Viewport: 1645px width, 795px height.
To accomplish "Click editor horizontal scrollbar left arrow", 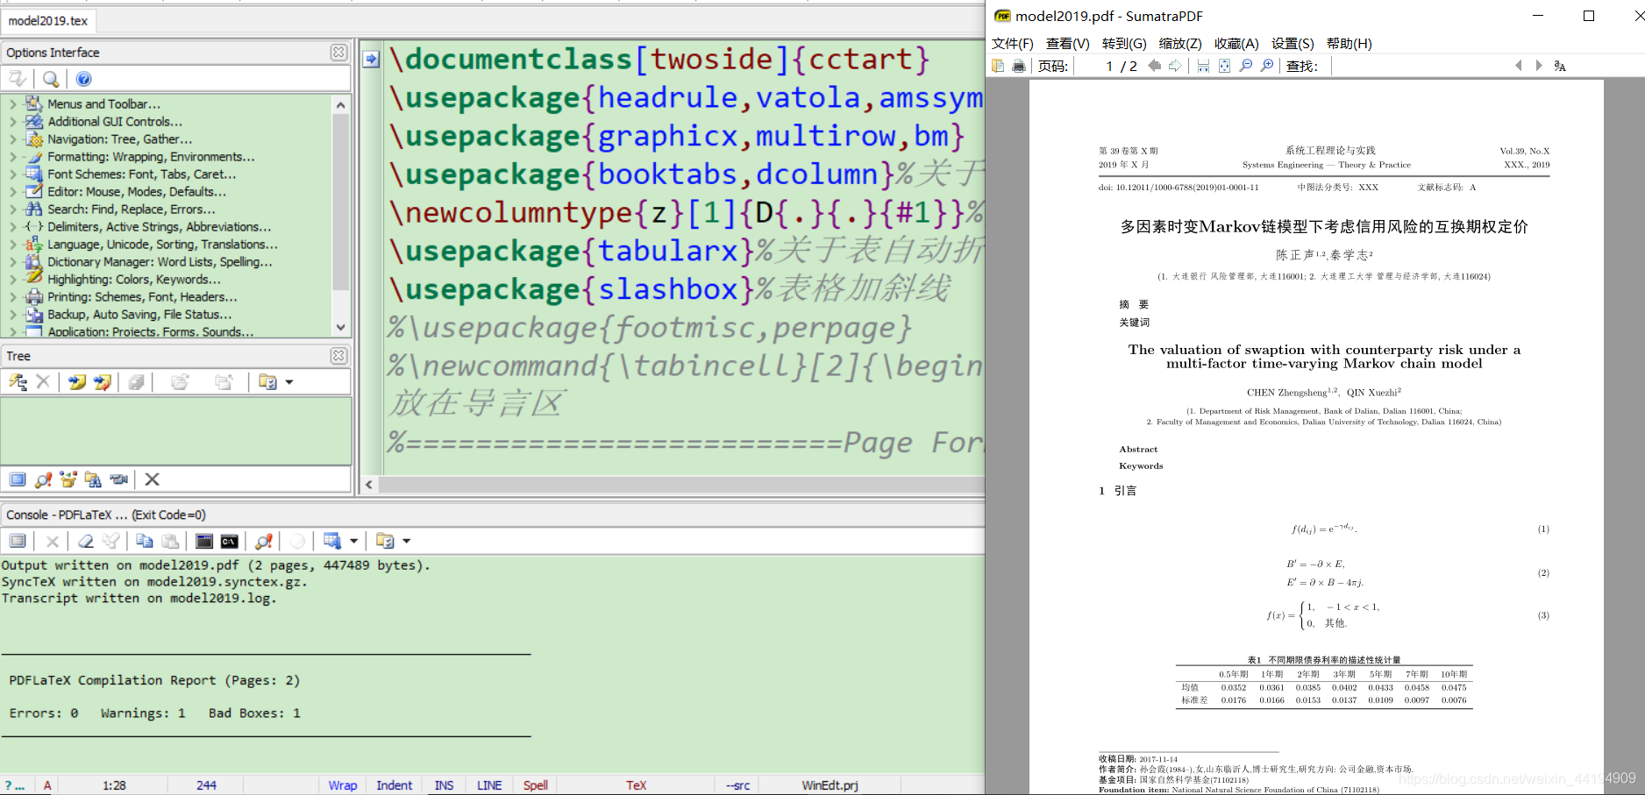I will (x=369, y=485).
